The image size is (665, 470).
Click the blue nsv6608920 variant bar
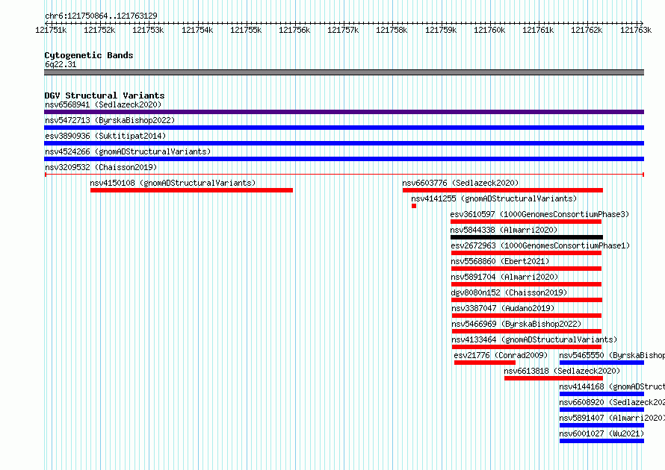click(601, 410)
